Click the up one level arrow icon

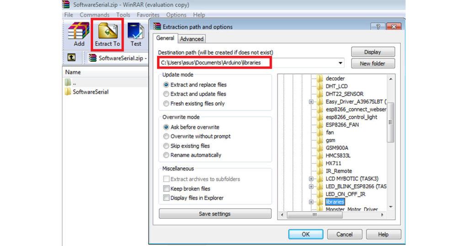pyautogui.click(x=71, y=58)
